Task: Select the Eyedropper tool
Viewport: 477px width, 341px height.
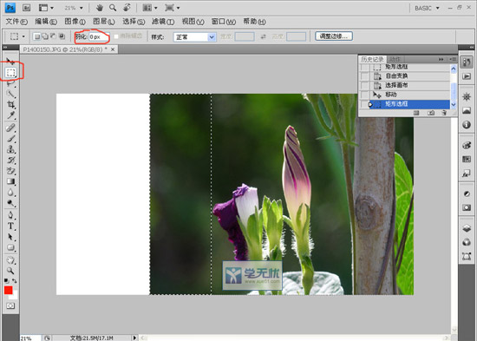Action: pos(10,115)
